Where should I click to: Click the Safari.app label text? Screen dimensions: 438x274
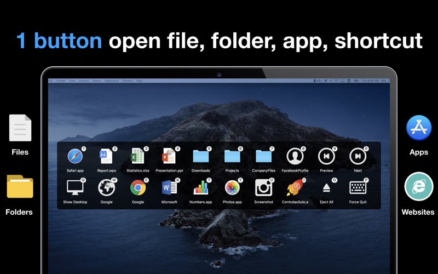click(75, 170)
